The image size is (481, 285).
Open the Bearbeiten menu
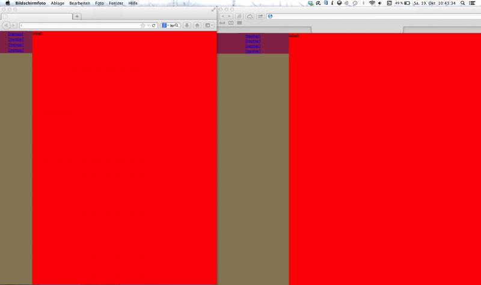click(79, 3)
